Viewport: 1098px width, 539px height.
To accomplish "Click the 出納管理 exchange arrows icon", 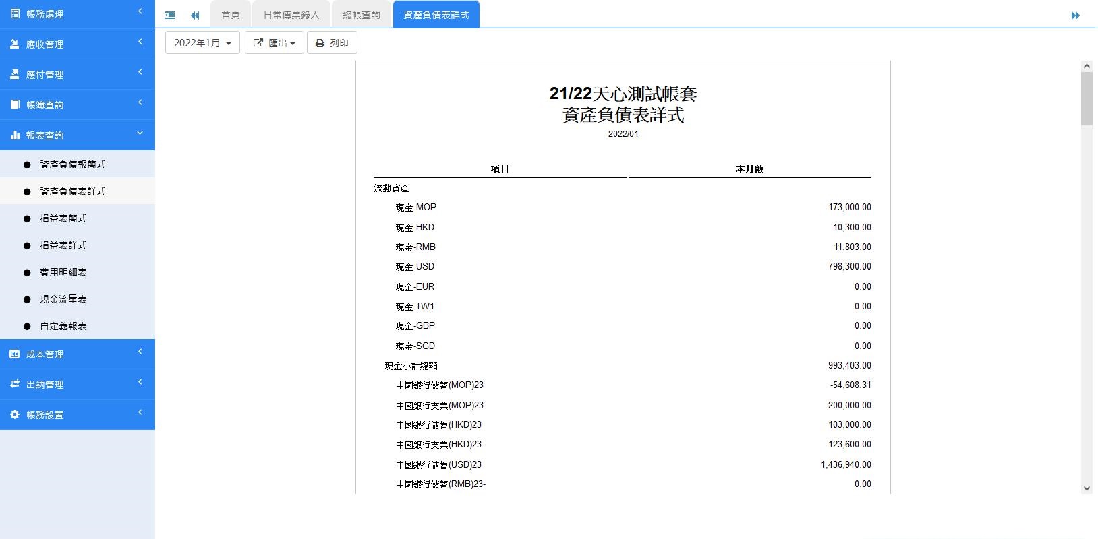I will point(15,384).
